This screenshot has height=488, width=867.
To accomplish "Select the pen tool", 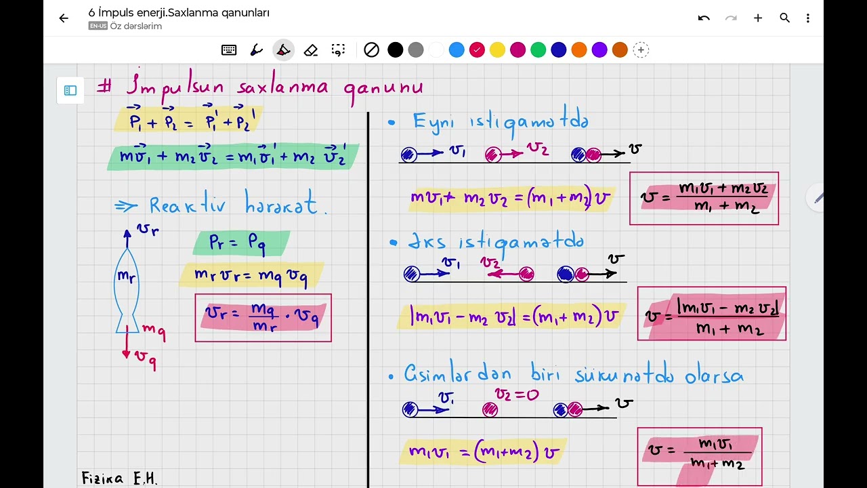I will coord(256,49).
